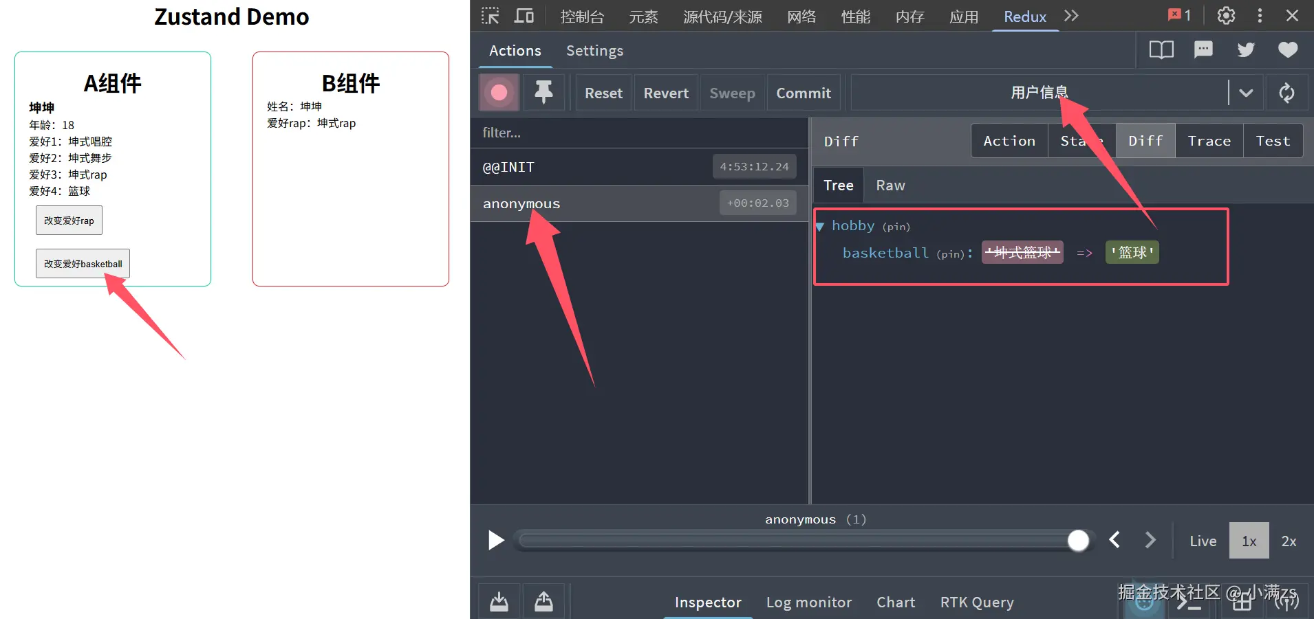Open the 控制台 tab
The width and height of the screenshot is (1314, 619).
[582, 16]
